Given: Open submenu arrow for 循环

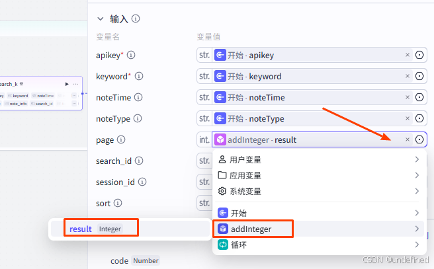Looking at the screenshot, I should [417, 245].
